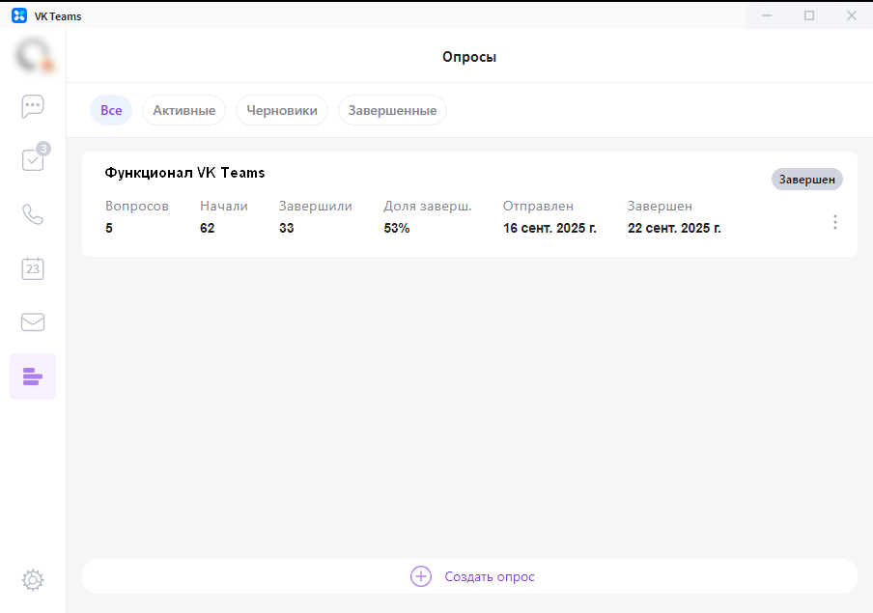Click the 'Завершен' status badge
The width and height of the screenshot is (873, 613).
pyautogui.click(x=806, y=180)
